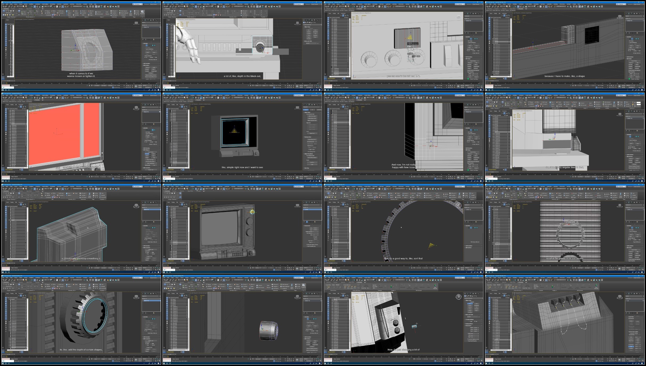Select the Rotate tool in 'keep smoothing it' frame
This screenshot has height=366, width=646.
point(37,189)
